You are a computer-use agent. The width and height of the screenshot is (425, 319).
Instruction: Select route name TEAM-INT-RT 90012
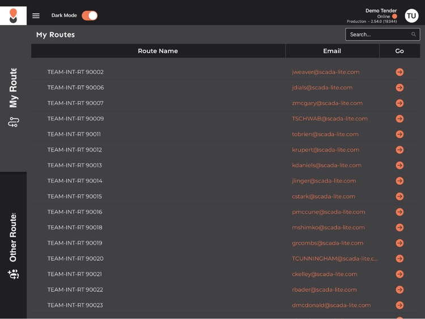[75, 150]
